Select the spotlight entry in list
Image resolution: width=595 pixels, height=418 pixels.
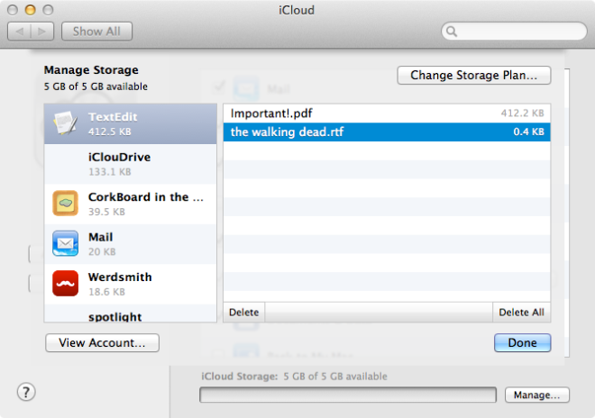[130, 313]
